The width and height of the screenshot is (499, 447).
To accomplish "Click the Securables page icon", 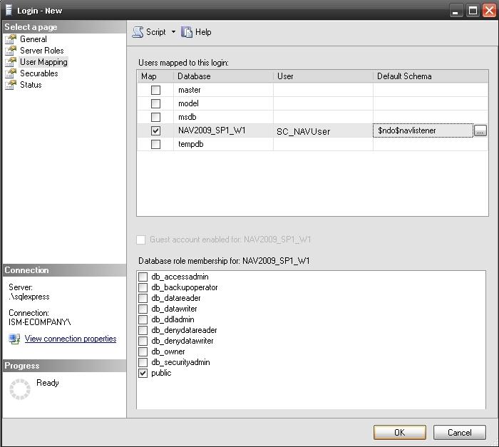I will 11,73.
